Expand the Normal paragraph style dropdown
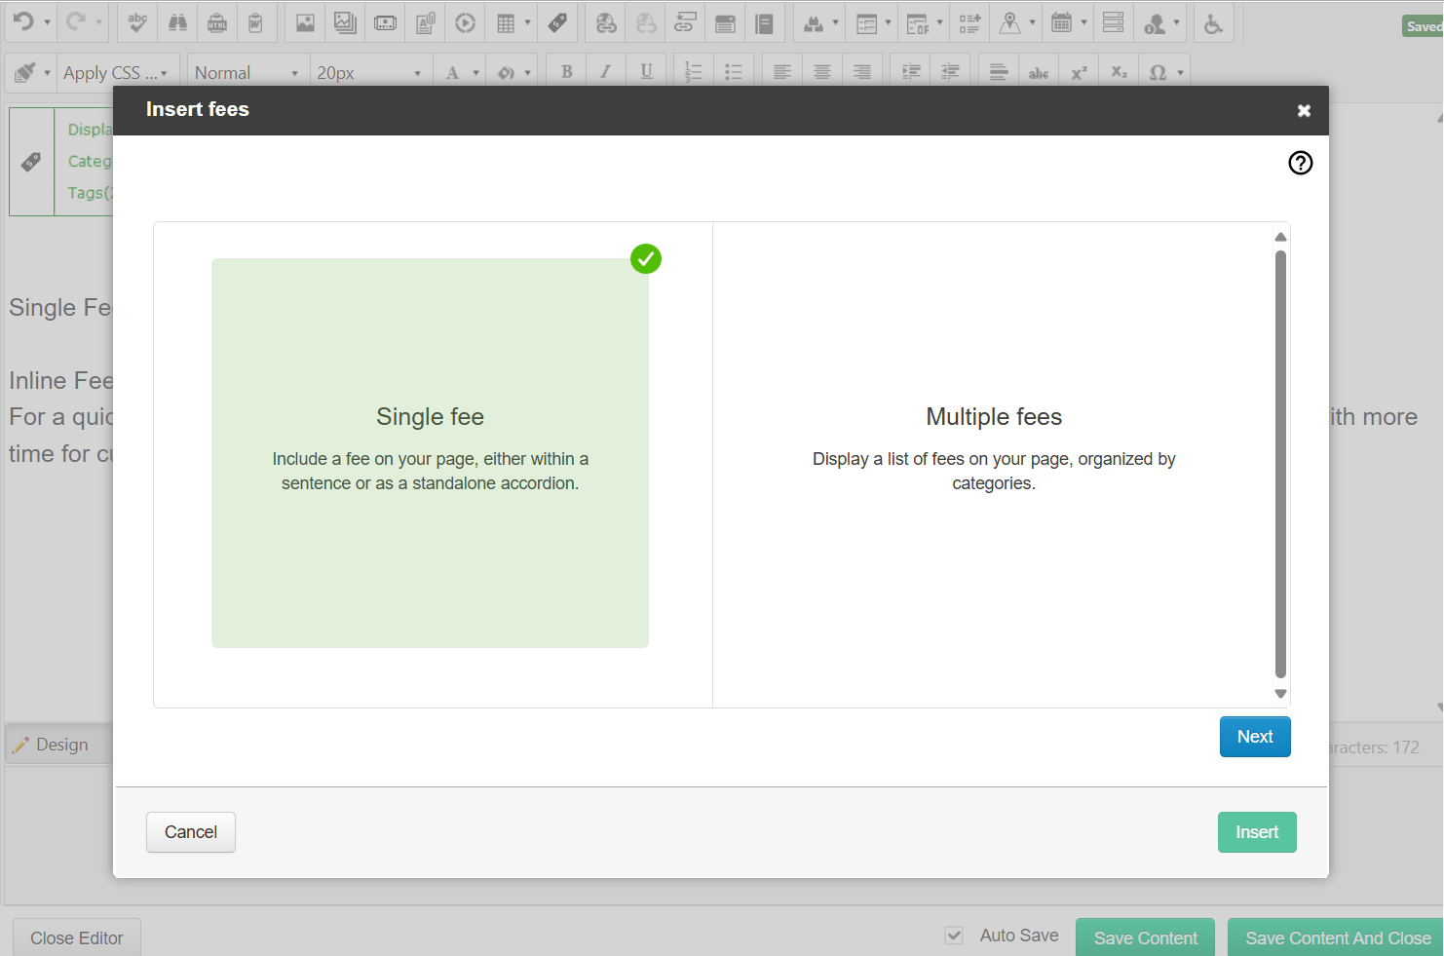The image size is (1444, 956). pos(247,73)
